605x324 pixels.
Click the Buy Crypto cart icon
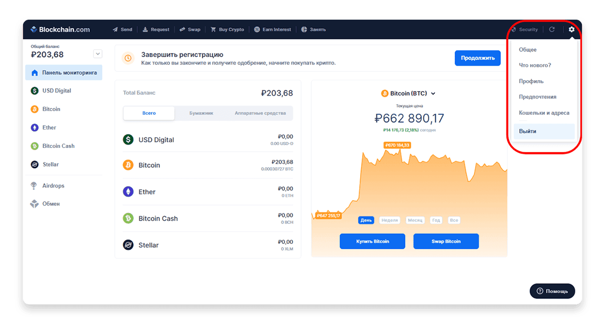[x=213, y=29]
